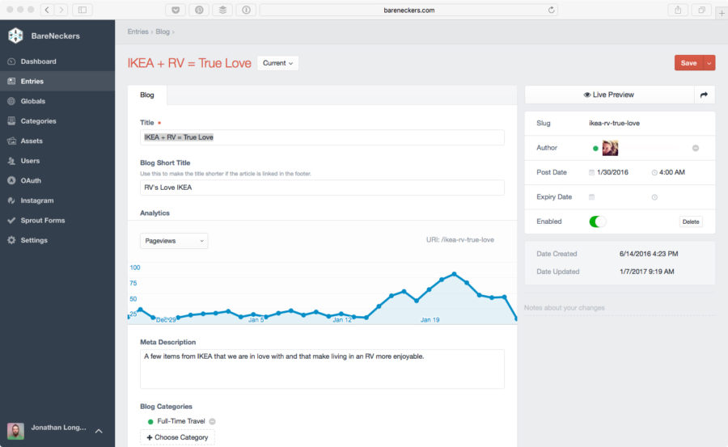The image size is (728, 447).
Task: Click the Save button
Action: click(x=688, y=63)
